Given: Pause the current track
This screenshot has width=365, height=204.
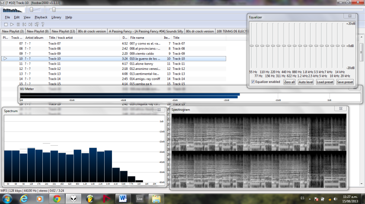Looking at the screenshot, I should [18, 25].
